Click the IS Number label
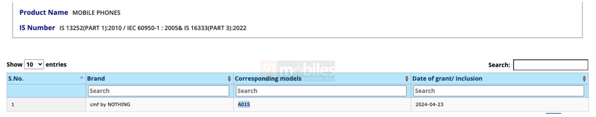Screen dimensions: 596x117 [37, 28]
